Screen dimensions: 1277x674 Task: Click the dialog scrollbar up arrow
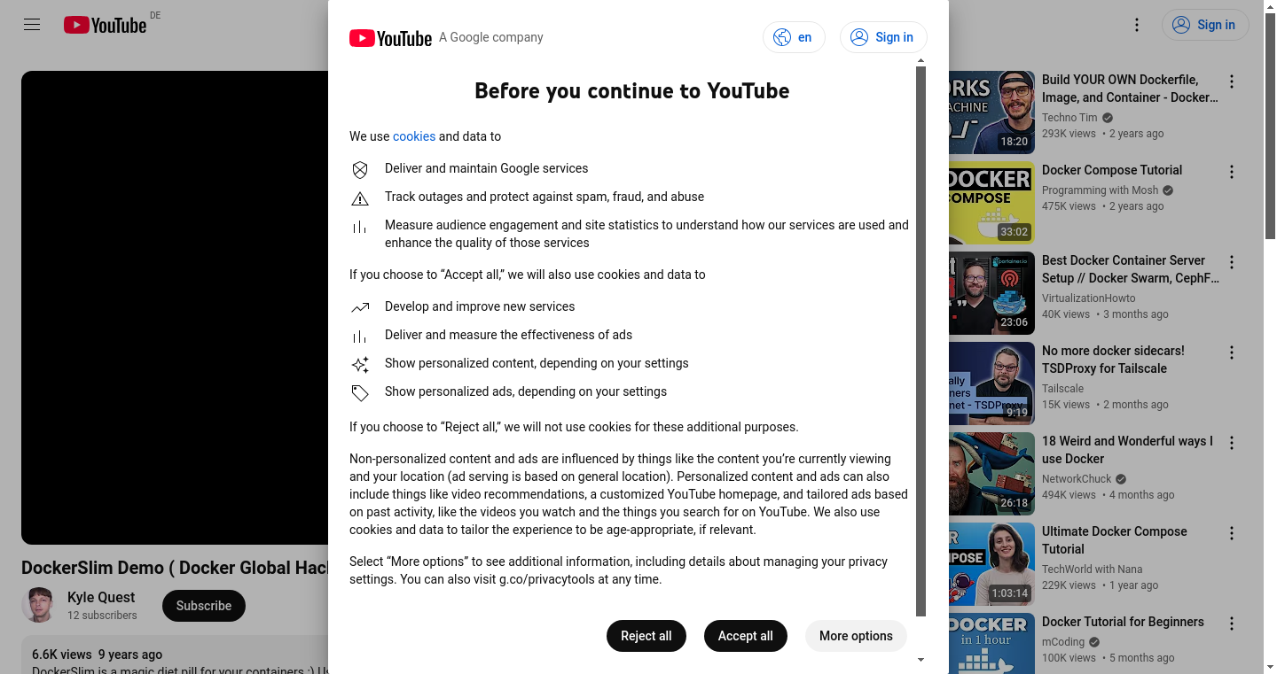pos(921,61)
